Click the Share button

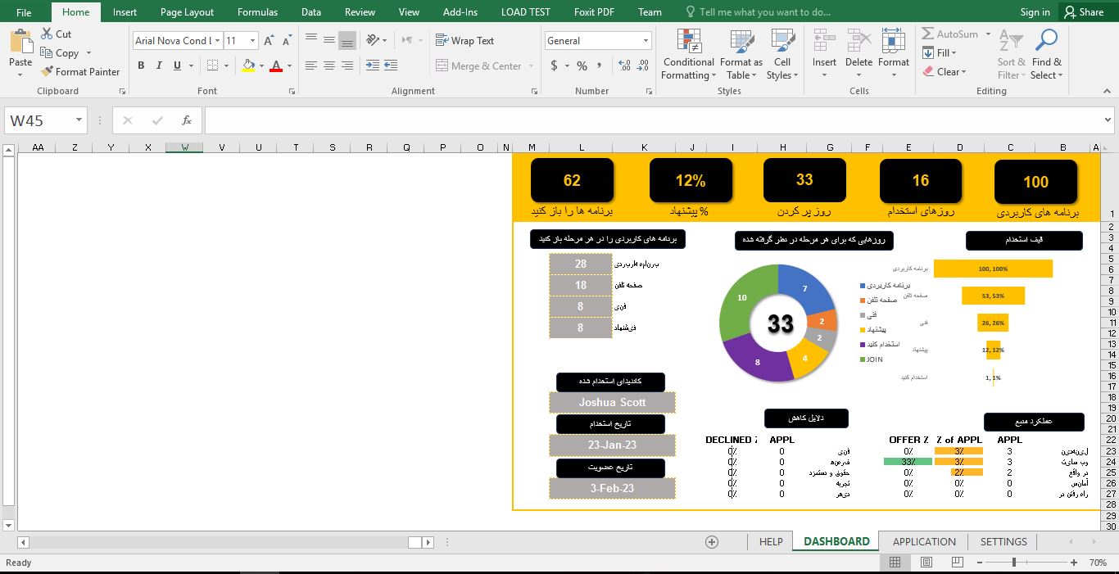[x=1083, y=12]
